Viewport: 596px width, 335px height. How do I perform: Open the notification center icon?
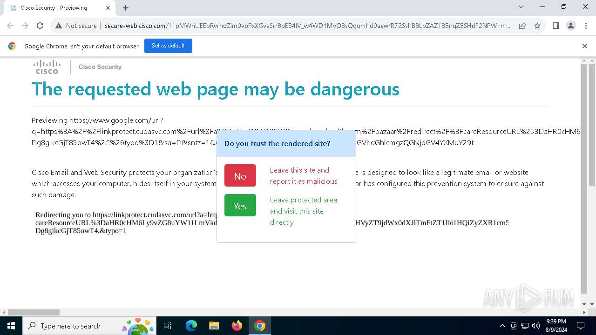click(x=581, y=326)
